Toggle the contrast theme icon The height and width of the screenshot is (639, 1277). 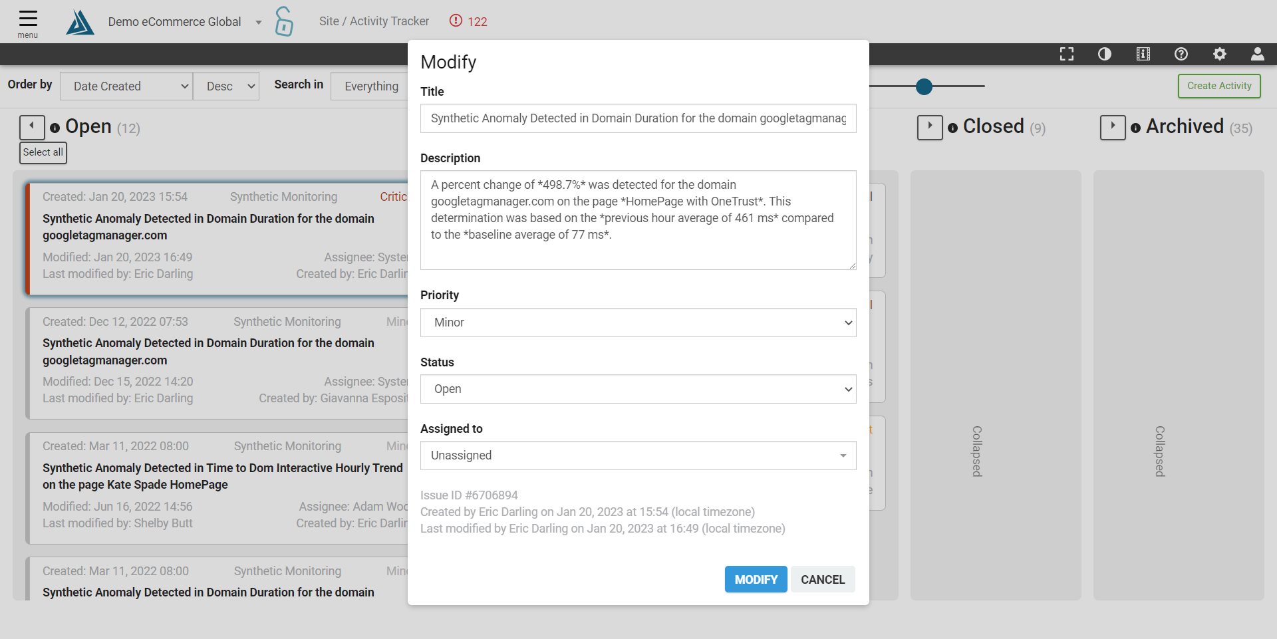tap(1105, 55)
